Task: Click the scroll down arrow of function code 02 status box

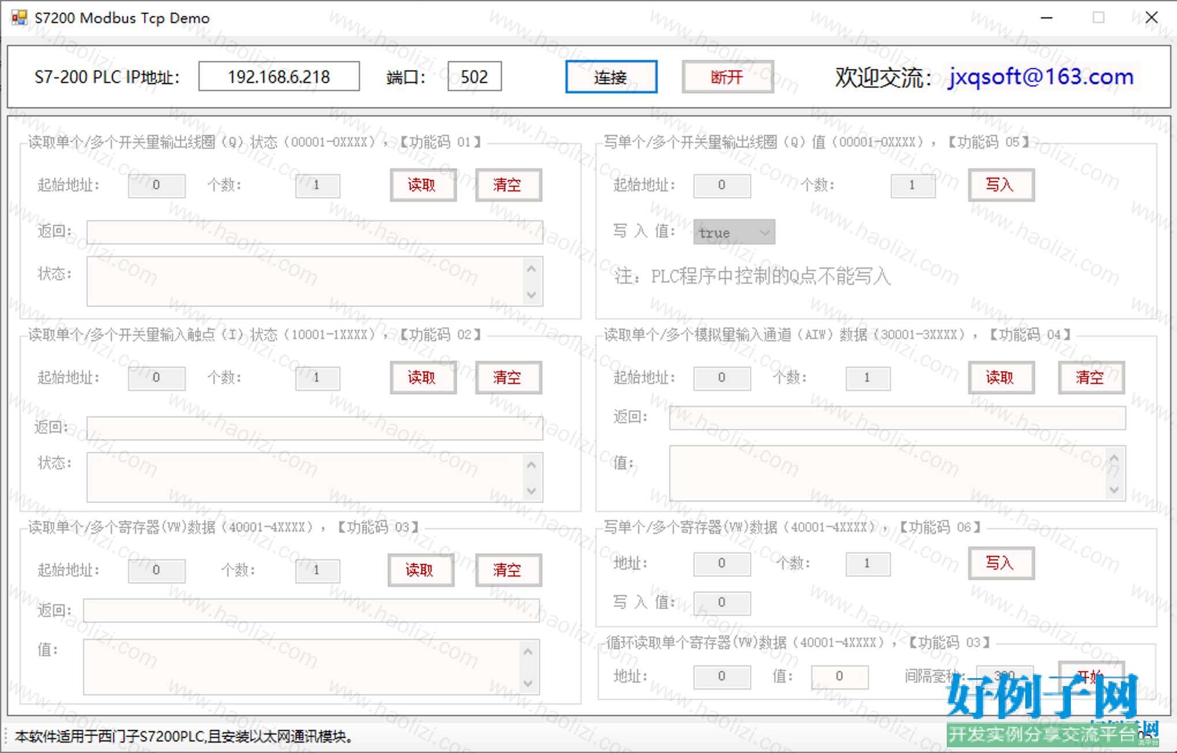Action: pyautogui.click(x=531, y=491)
